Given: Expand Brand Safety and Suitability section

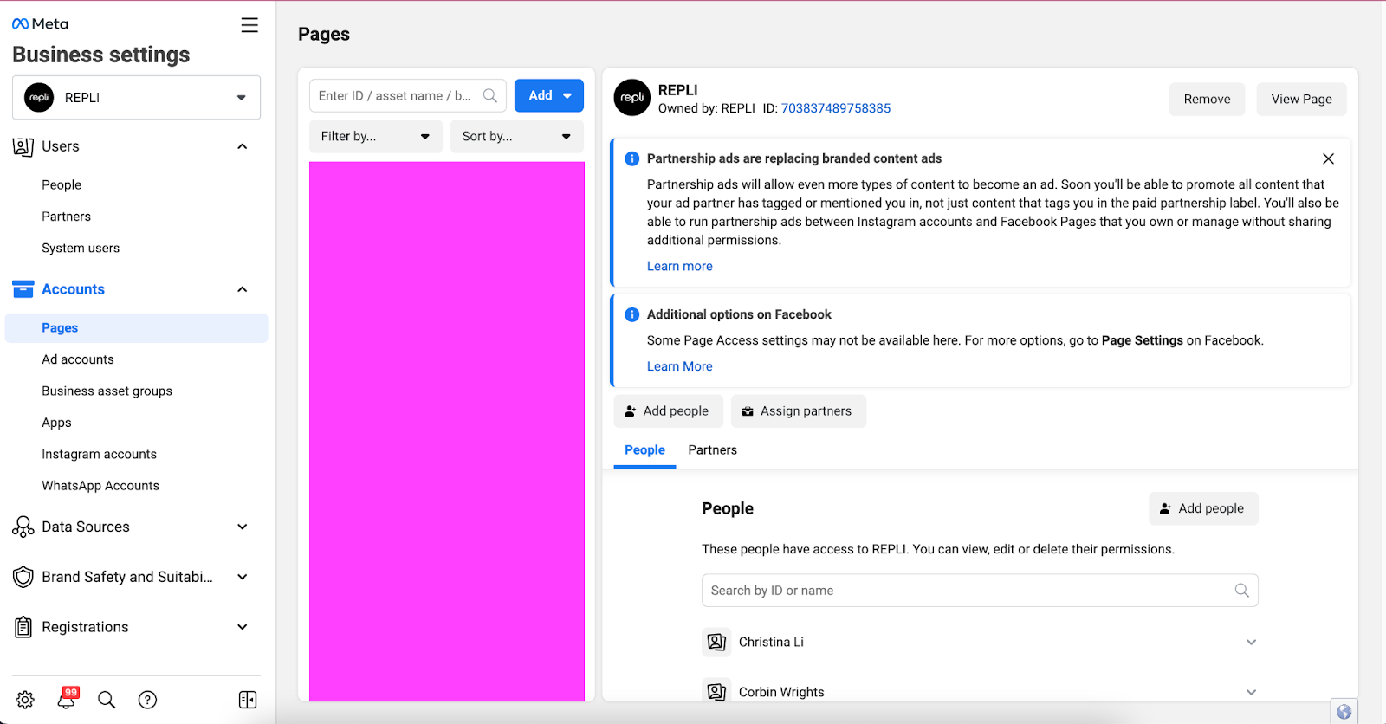Looking at the screenshot, I should click(x=243, y=577).
